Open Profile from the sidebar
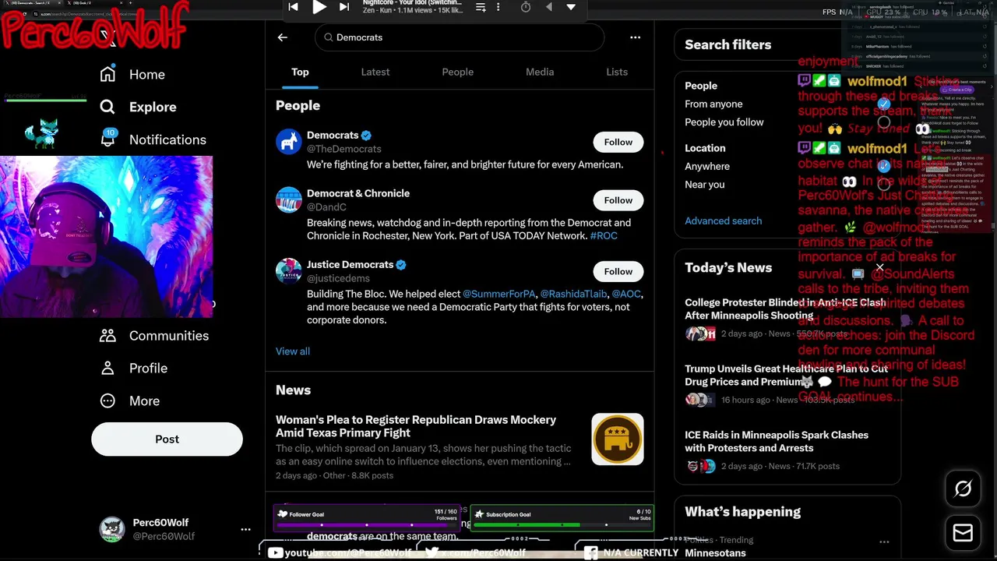 [132, 368]
